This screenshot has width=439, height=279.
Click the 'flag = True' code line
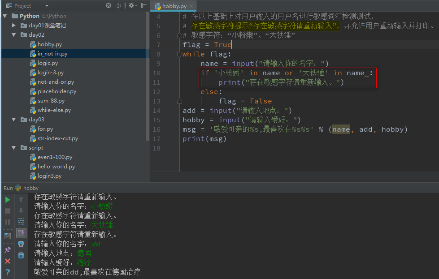(x=207, y=45)
